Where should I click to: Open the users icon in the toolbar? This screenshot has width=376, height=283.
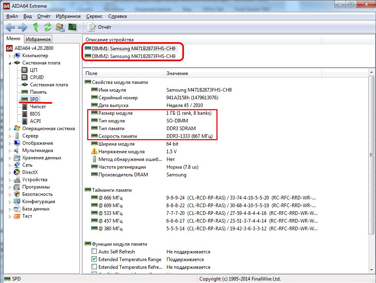point(60,27)
